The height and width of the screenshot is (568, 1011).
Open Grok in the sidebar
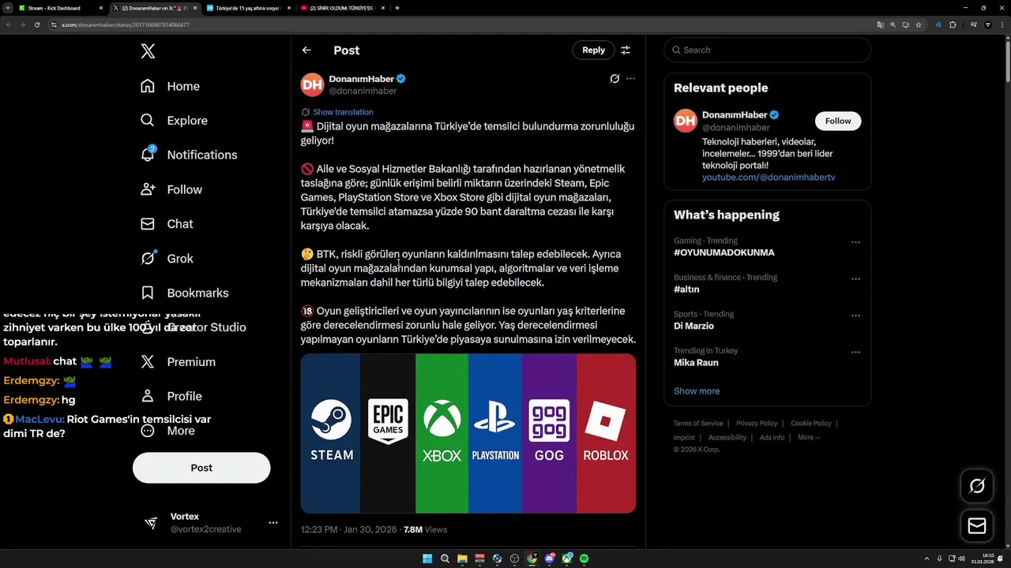click(x=167, y=258)
